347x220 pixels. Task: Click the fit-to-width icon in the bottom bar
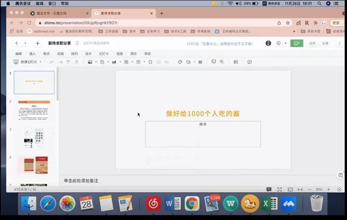point(300,189)
